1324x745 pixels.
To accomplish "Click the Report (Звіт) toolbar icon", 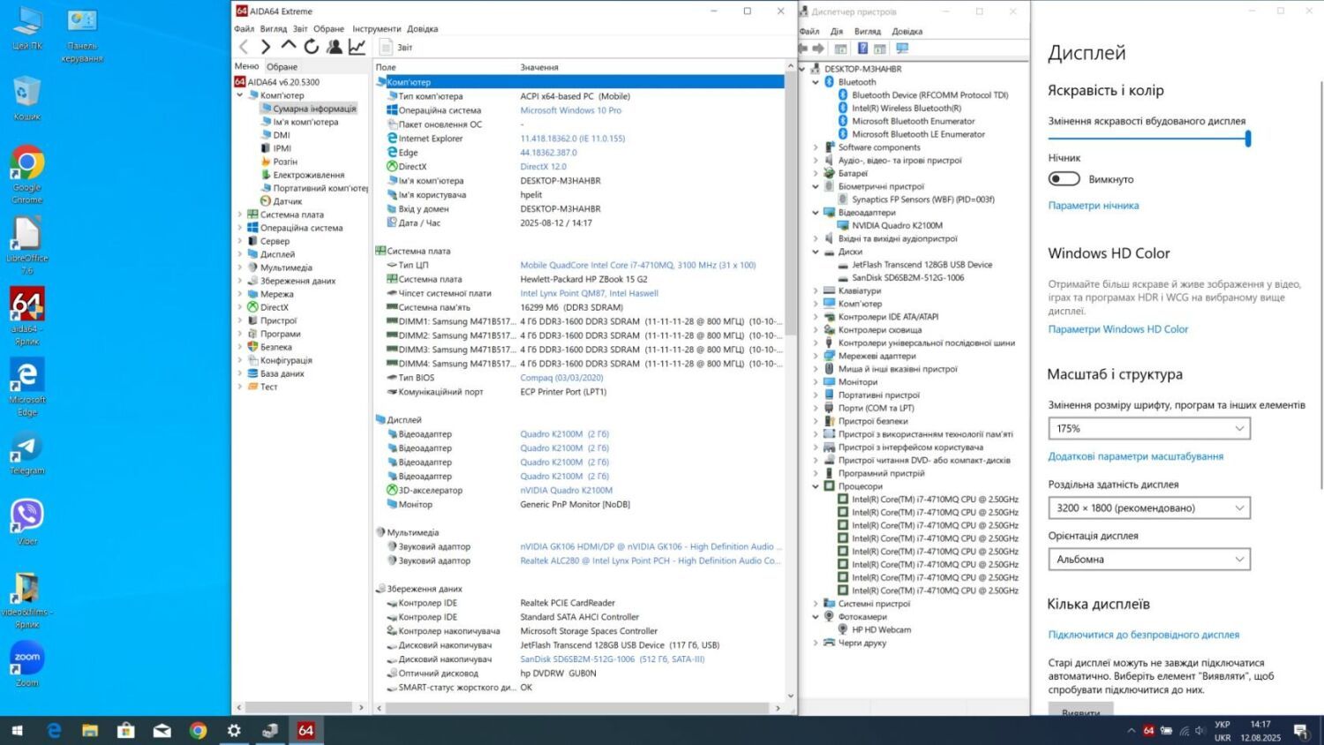I will pos(387,47).
